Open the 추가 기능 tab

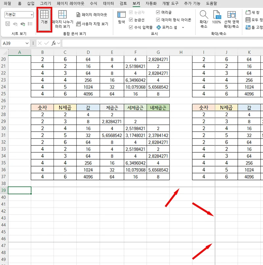[x=192, y=3]
